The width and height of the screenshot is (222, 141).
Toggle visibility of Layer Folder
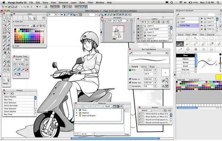[138, 29]
